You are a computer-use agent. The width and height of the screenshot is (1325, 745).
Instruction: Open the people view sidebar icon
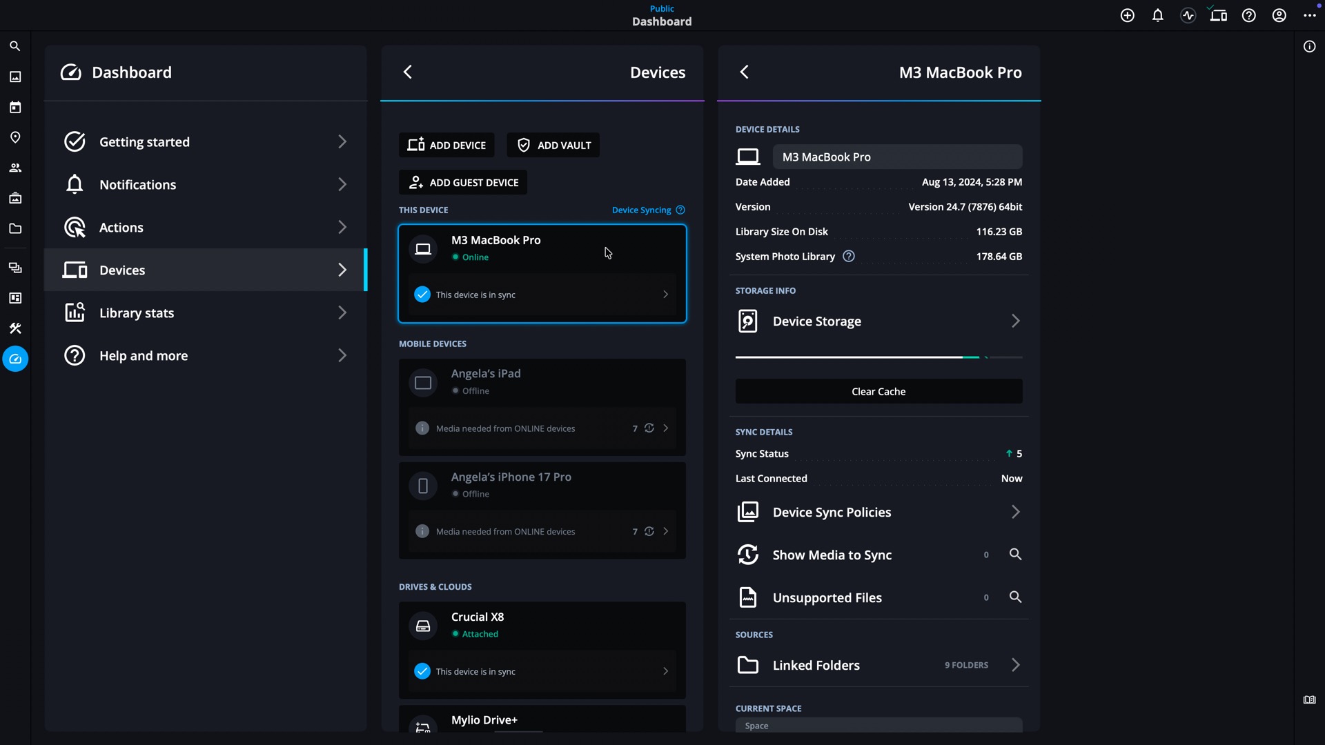click(15, 168)
